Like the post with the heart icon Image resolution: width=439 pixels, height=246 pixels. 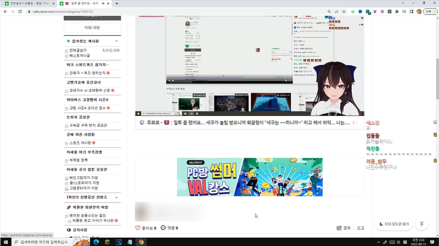point(138,228)
